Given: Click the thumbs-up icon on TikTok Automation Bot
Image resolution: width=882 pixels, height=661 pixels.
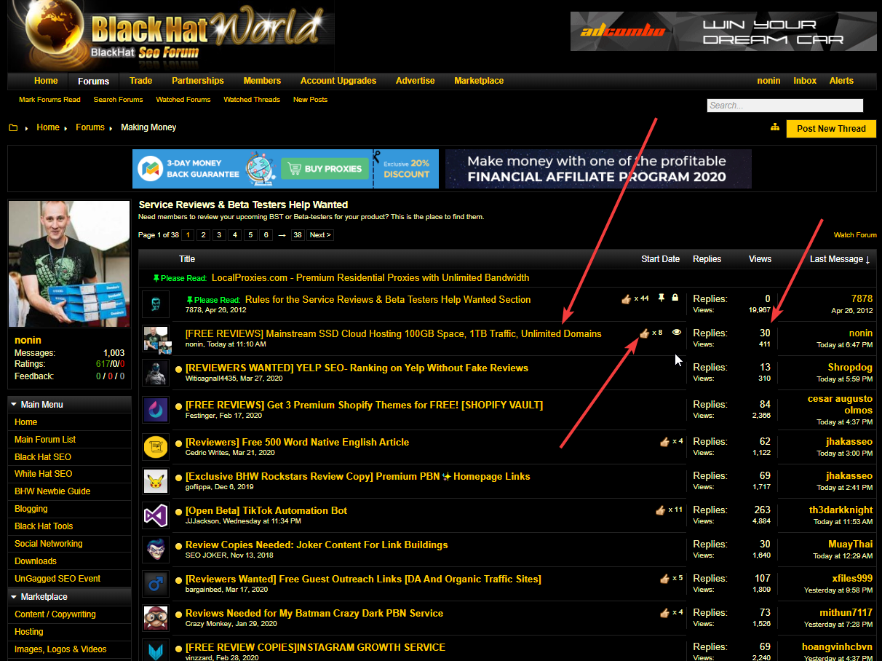Looking at the screenshot, I should click(x=661, y=510).
